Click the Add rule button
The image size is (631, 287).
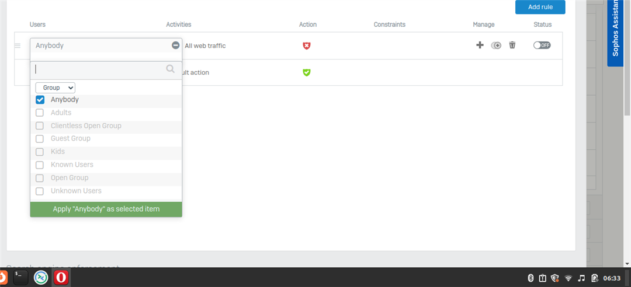click(540, 7)
